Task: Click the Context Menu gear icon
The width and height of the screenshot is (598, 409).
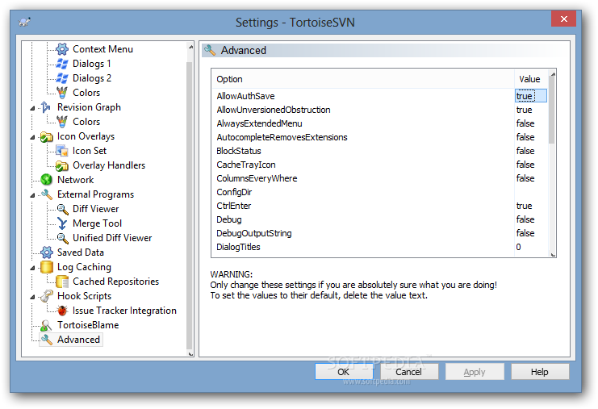Action: (x=62, y=48)
